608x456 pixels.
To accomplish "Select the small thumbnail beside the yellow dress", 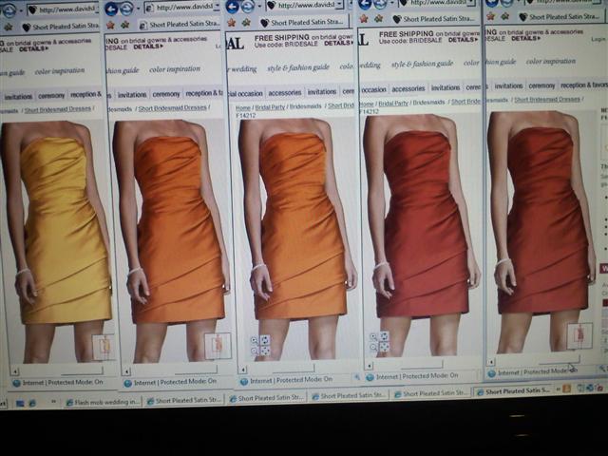I will 103,347.
